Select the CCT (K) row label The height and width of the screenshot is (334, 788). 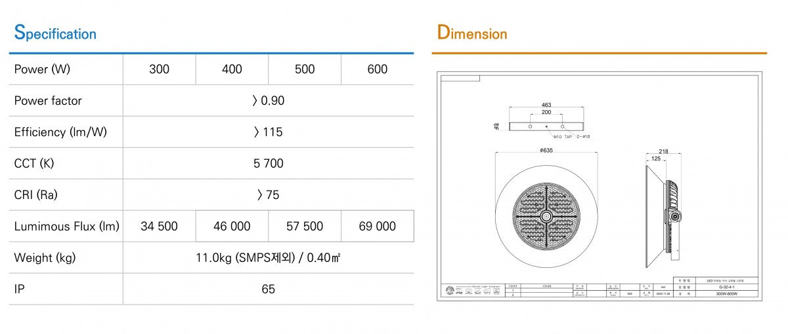[x=34, y=164]
